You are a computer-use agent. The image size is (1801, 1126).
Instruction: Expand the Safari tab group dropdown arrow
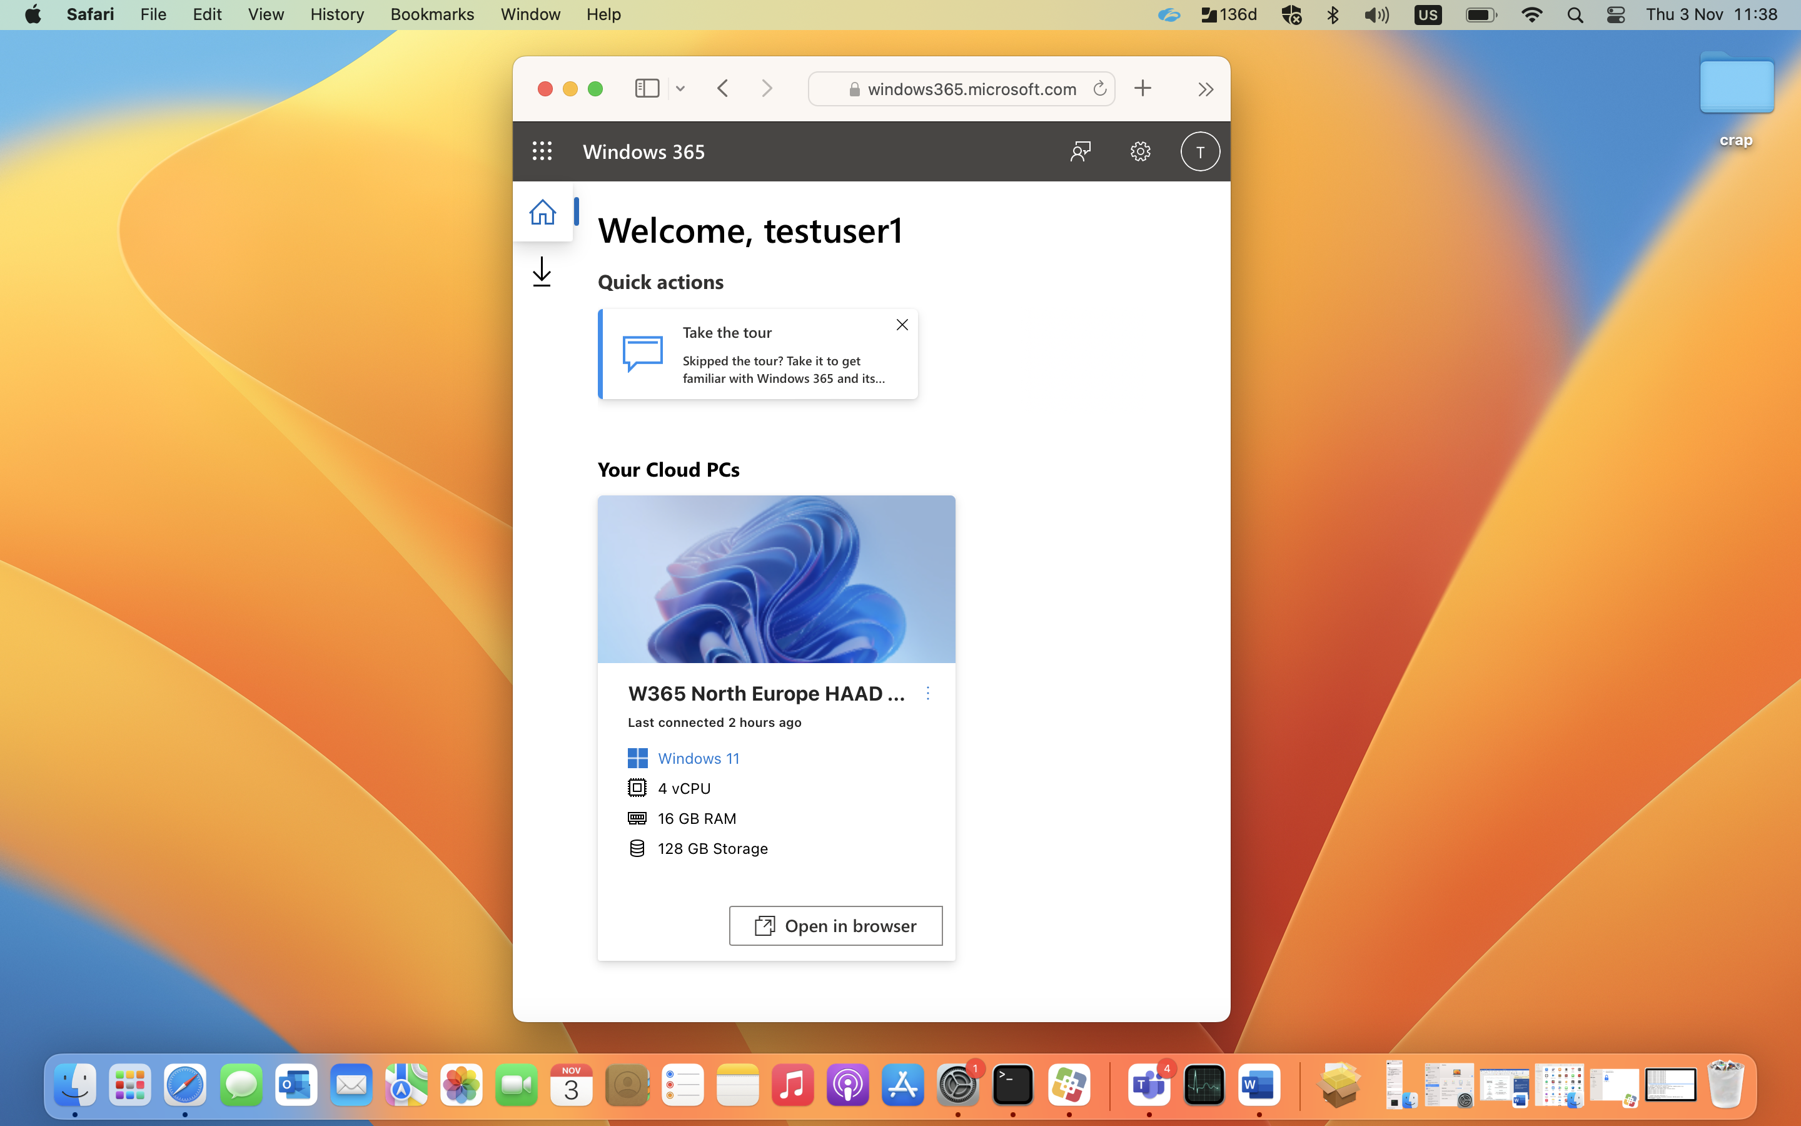click(x=680, y=89)
